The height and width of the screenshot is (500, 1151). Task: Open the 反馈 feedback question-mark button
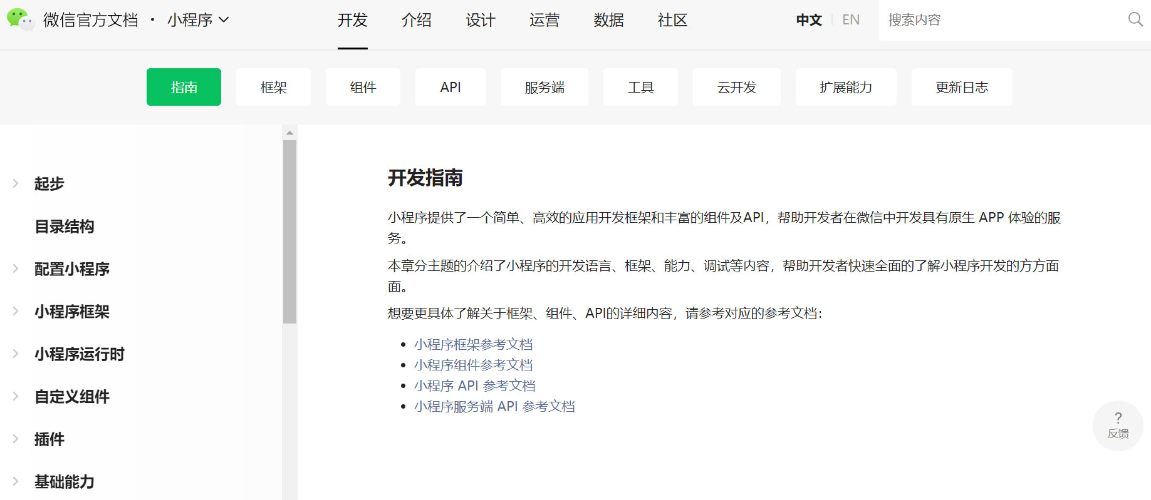[x=1118, y=426]
